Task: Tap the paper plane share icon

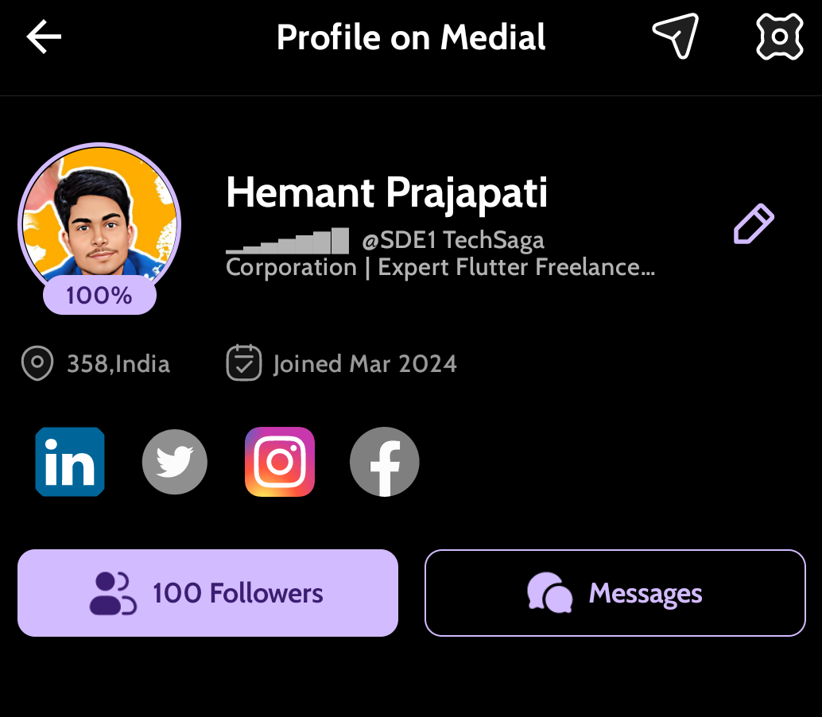Action: tap(675, 36)
